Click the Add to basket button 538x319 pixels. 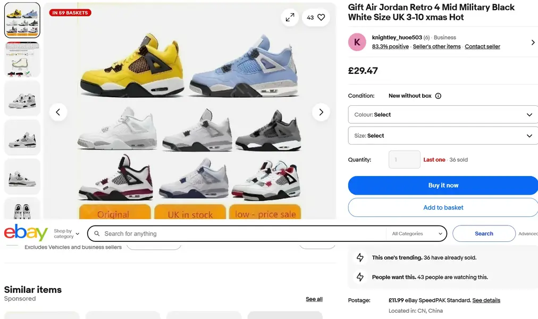(443, 207)
